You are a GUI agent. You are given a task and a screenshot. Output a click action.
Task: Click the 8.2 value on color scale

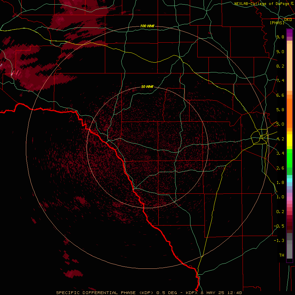(x=280, y=66)
